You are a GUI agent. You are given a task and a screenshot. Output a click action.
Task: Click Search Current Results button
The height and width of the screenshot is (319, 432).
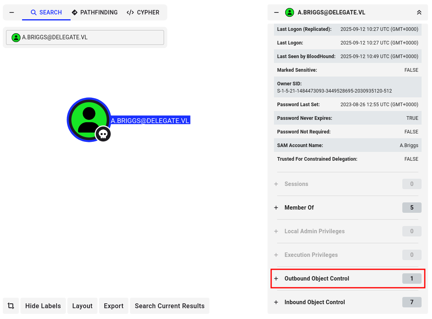(x=169, y=306)
